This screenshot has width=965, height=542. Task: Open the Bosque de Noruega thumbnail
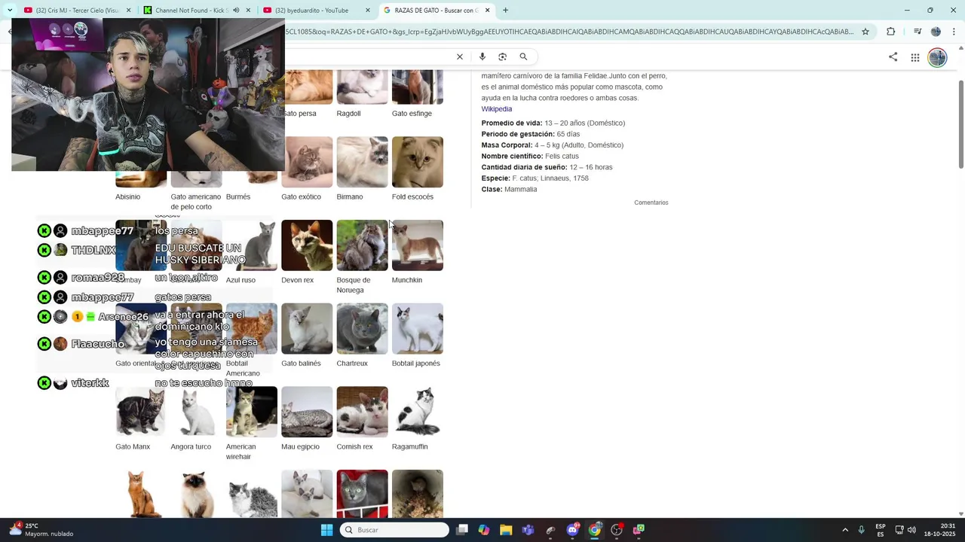362,245
